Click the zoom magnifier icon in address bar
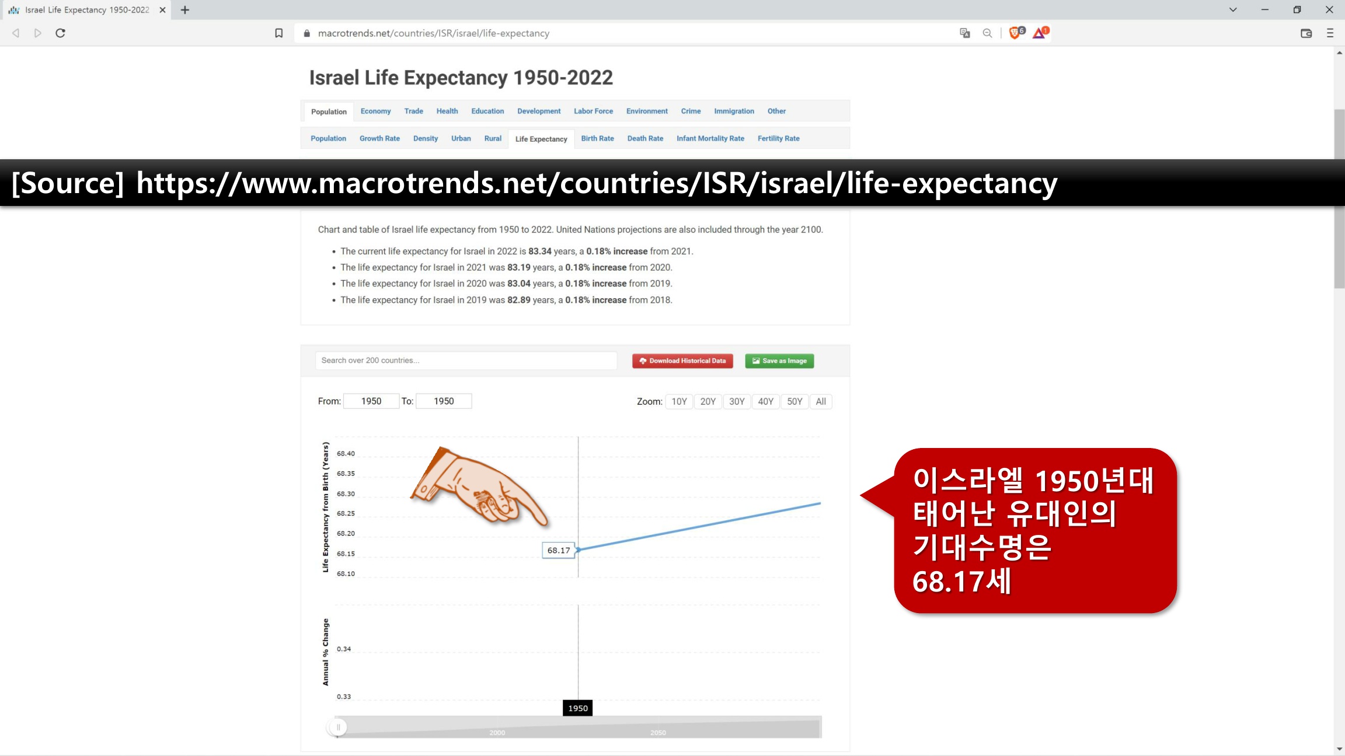Screen dimensions: 1345x756 (x=987, y=33)
